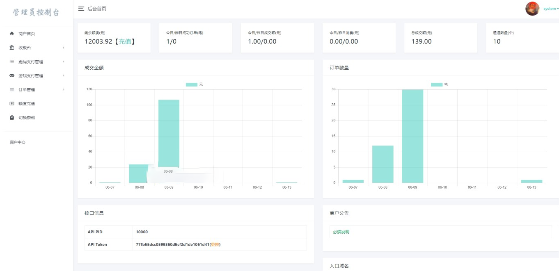Screen dimensions: 559x271
Task: Select the shopping bag icon for 切换套餐
Action: 12,118
